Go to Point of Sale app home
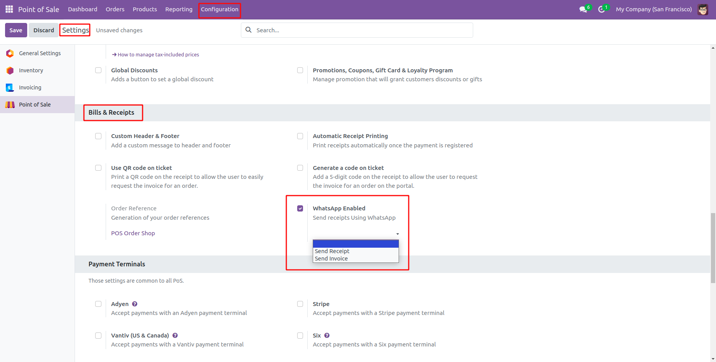The width and height of the screenshot is (716, 362). tap(38, 9)
